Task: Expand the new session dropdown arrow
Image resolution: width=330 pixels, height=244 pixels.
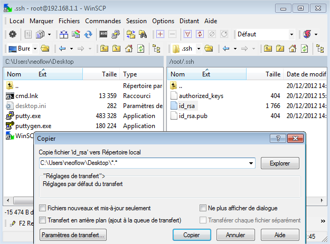Action: 316,34
